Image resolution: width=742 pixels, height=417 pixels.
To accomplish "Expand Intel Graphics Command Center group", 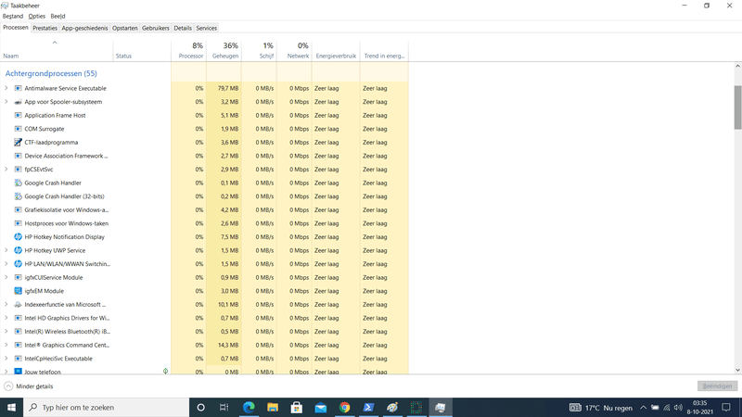I will click(6, 345).
